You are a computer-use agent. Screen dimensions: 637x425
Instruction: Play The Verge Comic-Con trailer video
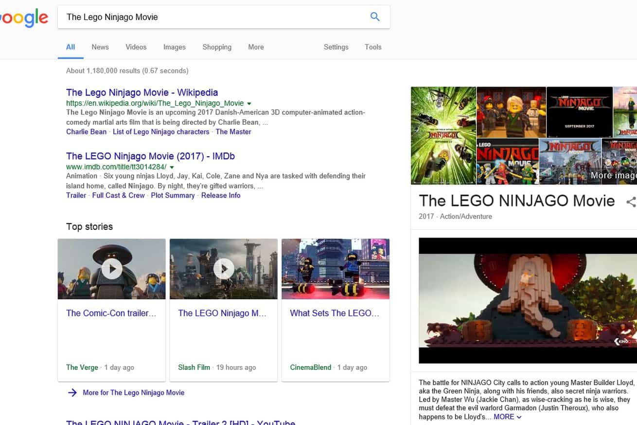pyautogui.click(x=112, y=269)
